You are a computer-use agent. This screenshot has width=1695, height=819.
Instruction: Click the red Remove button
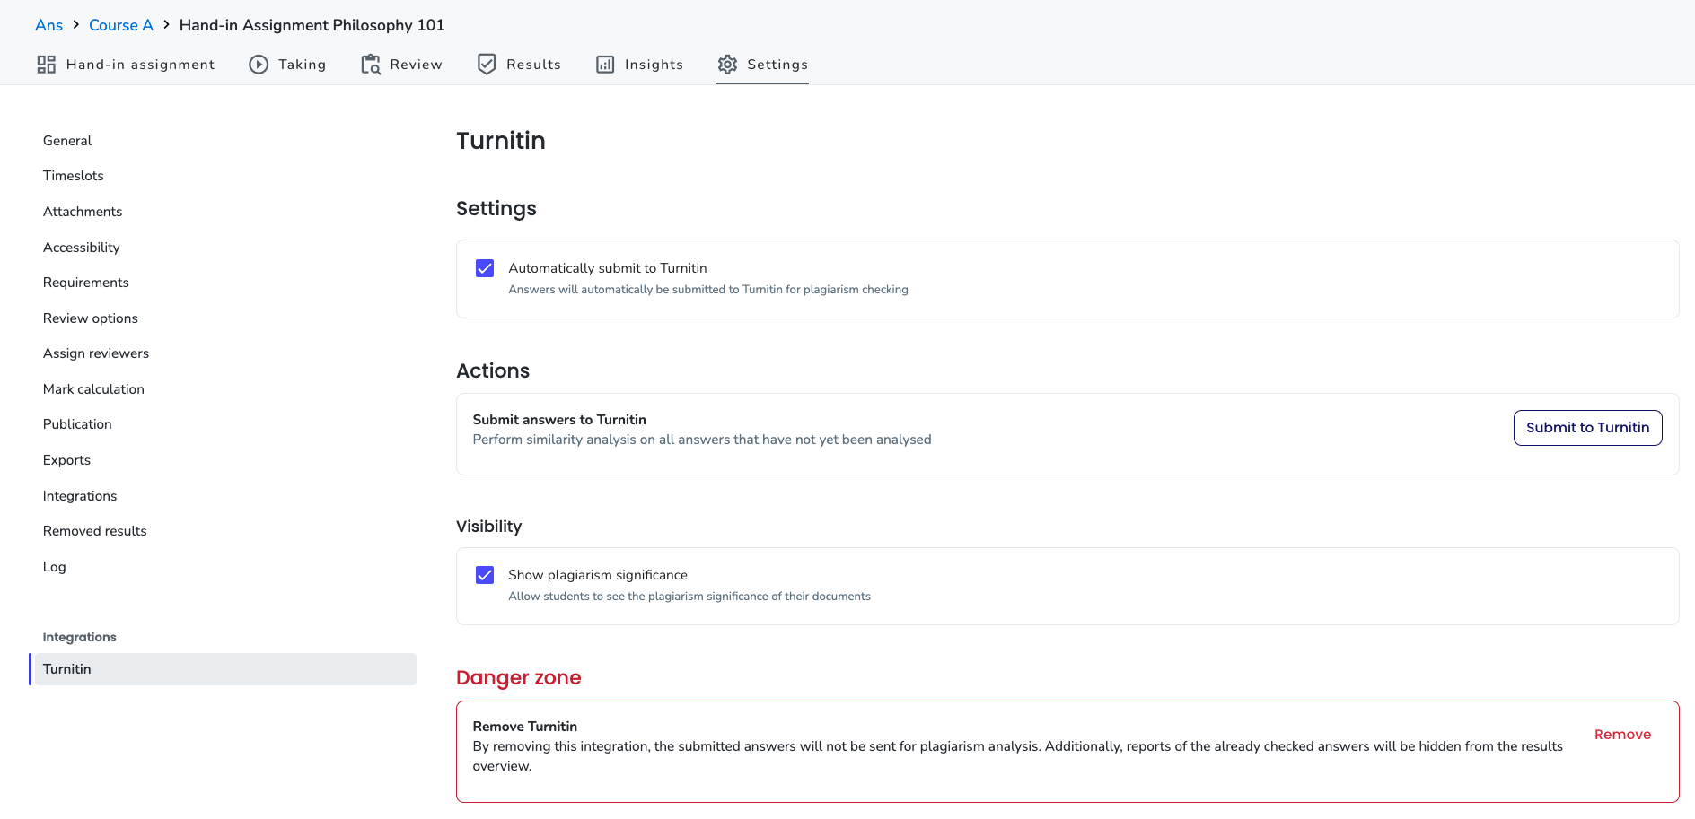1622,735
